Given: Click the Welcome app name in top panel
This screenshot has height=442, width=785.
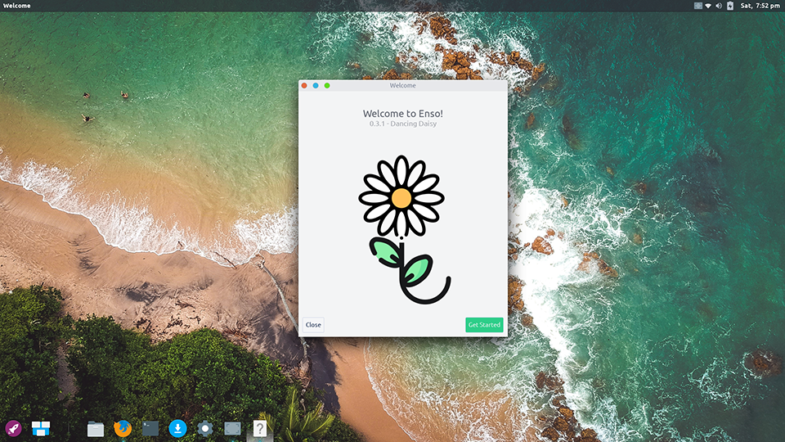Looking at the screenshot, I should (x=16, y=6).
